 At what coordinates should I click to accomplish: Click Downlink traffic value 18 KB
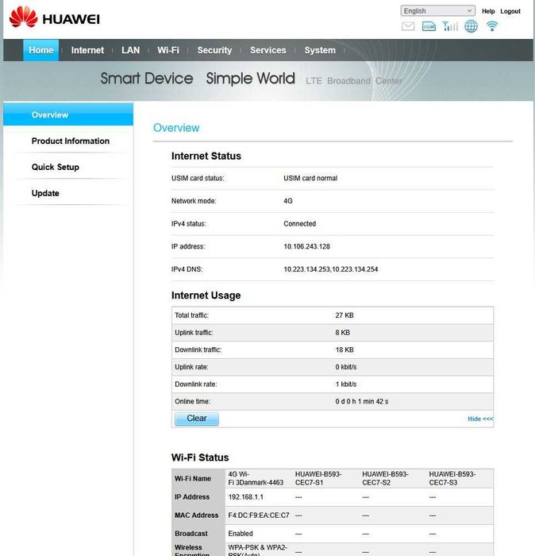[x=344, y=349]
